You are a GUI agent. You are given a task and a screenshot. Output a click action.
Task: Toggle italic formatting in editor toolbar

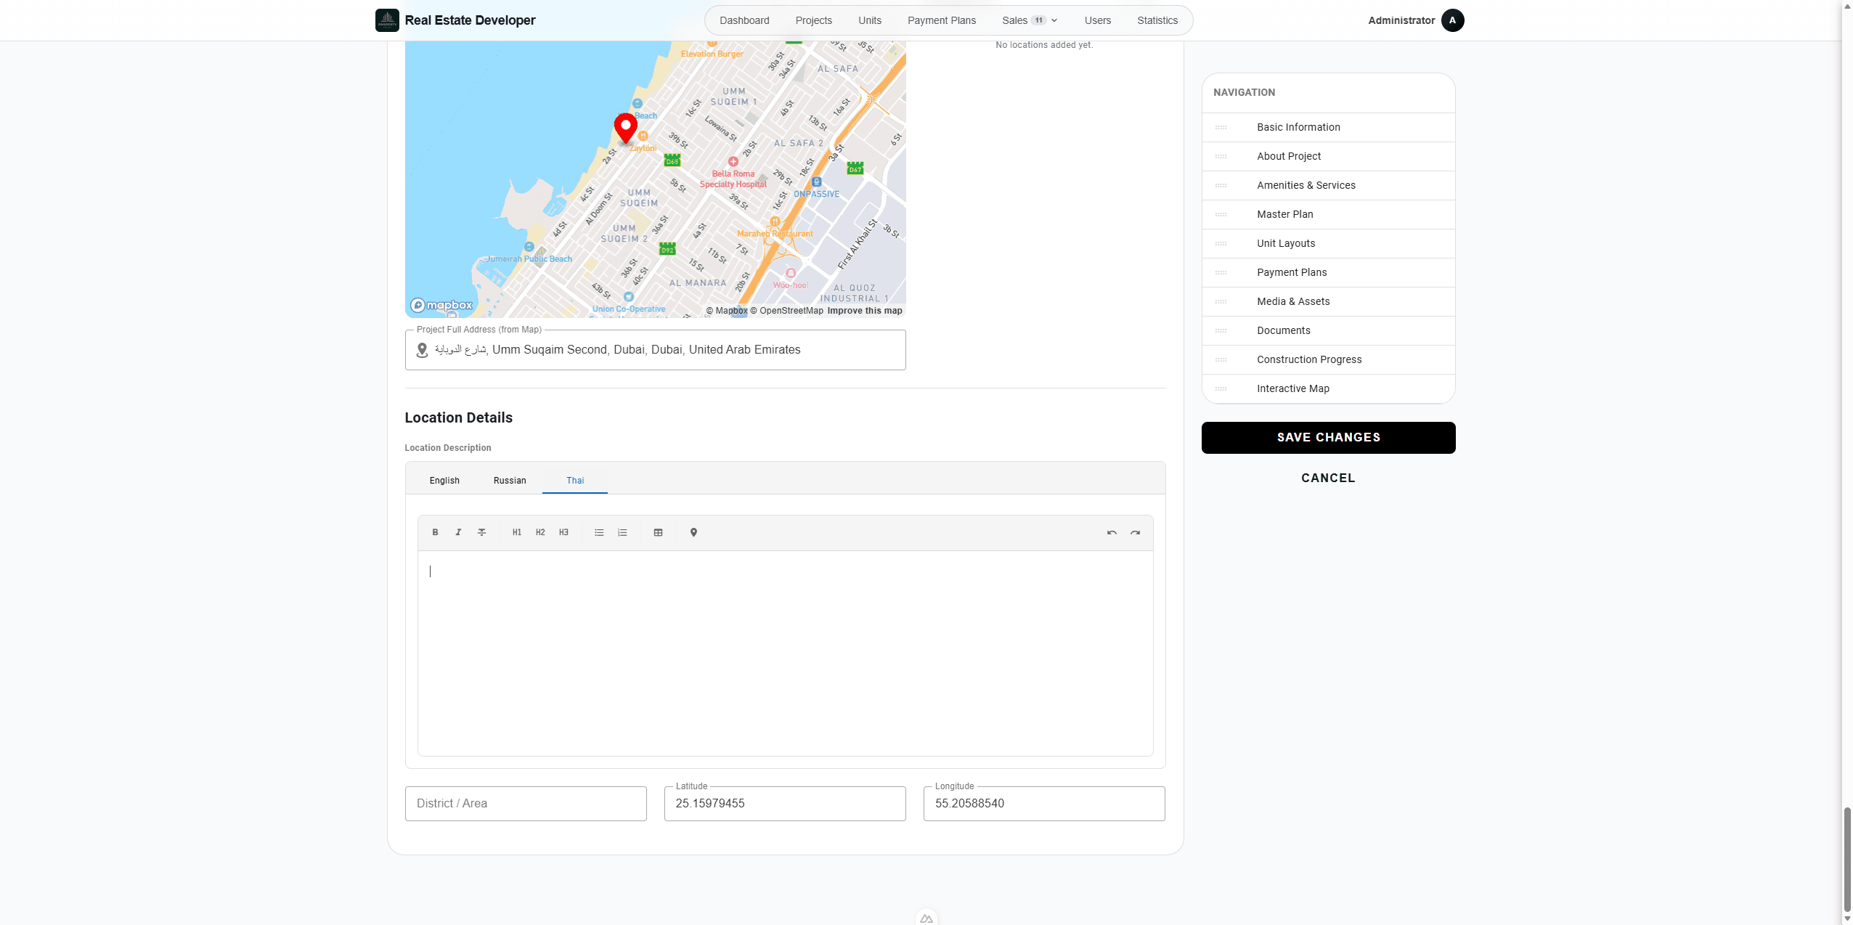tap(458, 532)
